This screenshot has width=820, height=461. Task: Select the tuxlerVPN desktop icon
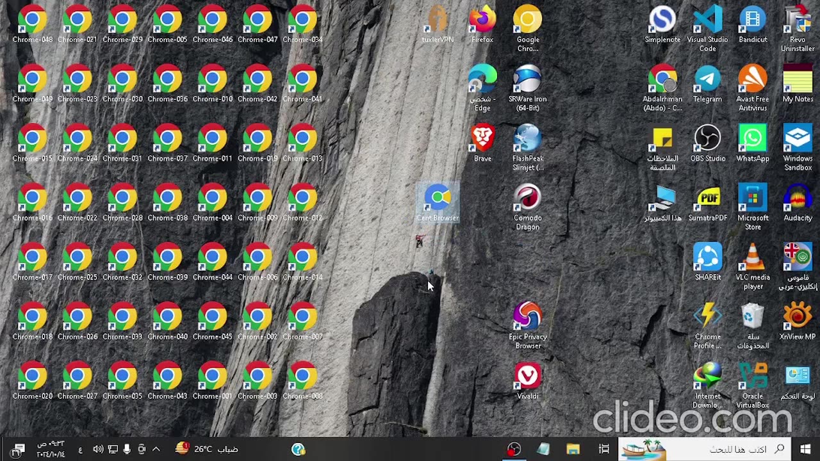coord(438,24)
